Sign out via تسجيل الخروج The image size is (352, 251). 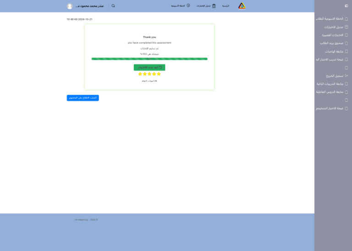(x=337, y=76)
